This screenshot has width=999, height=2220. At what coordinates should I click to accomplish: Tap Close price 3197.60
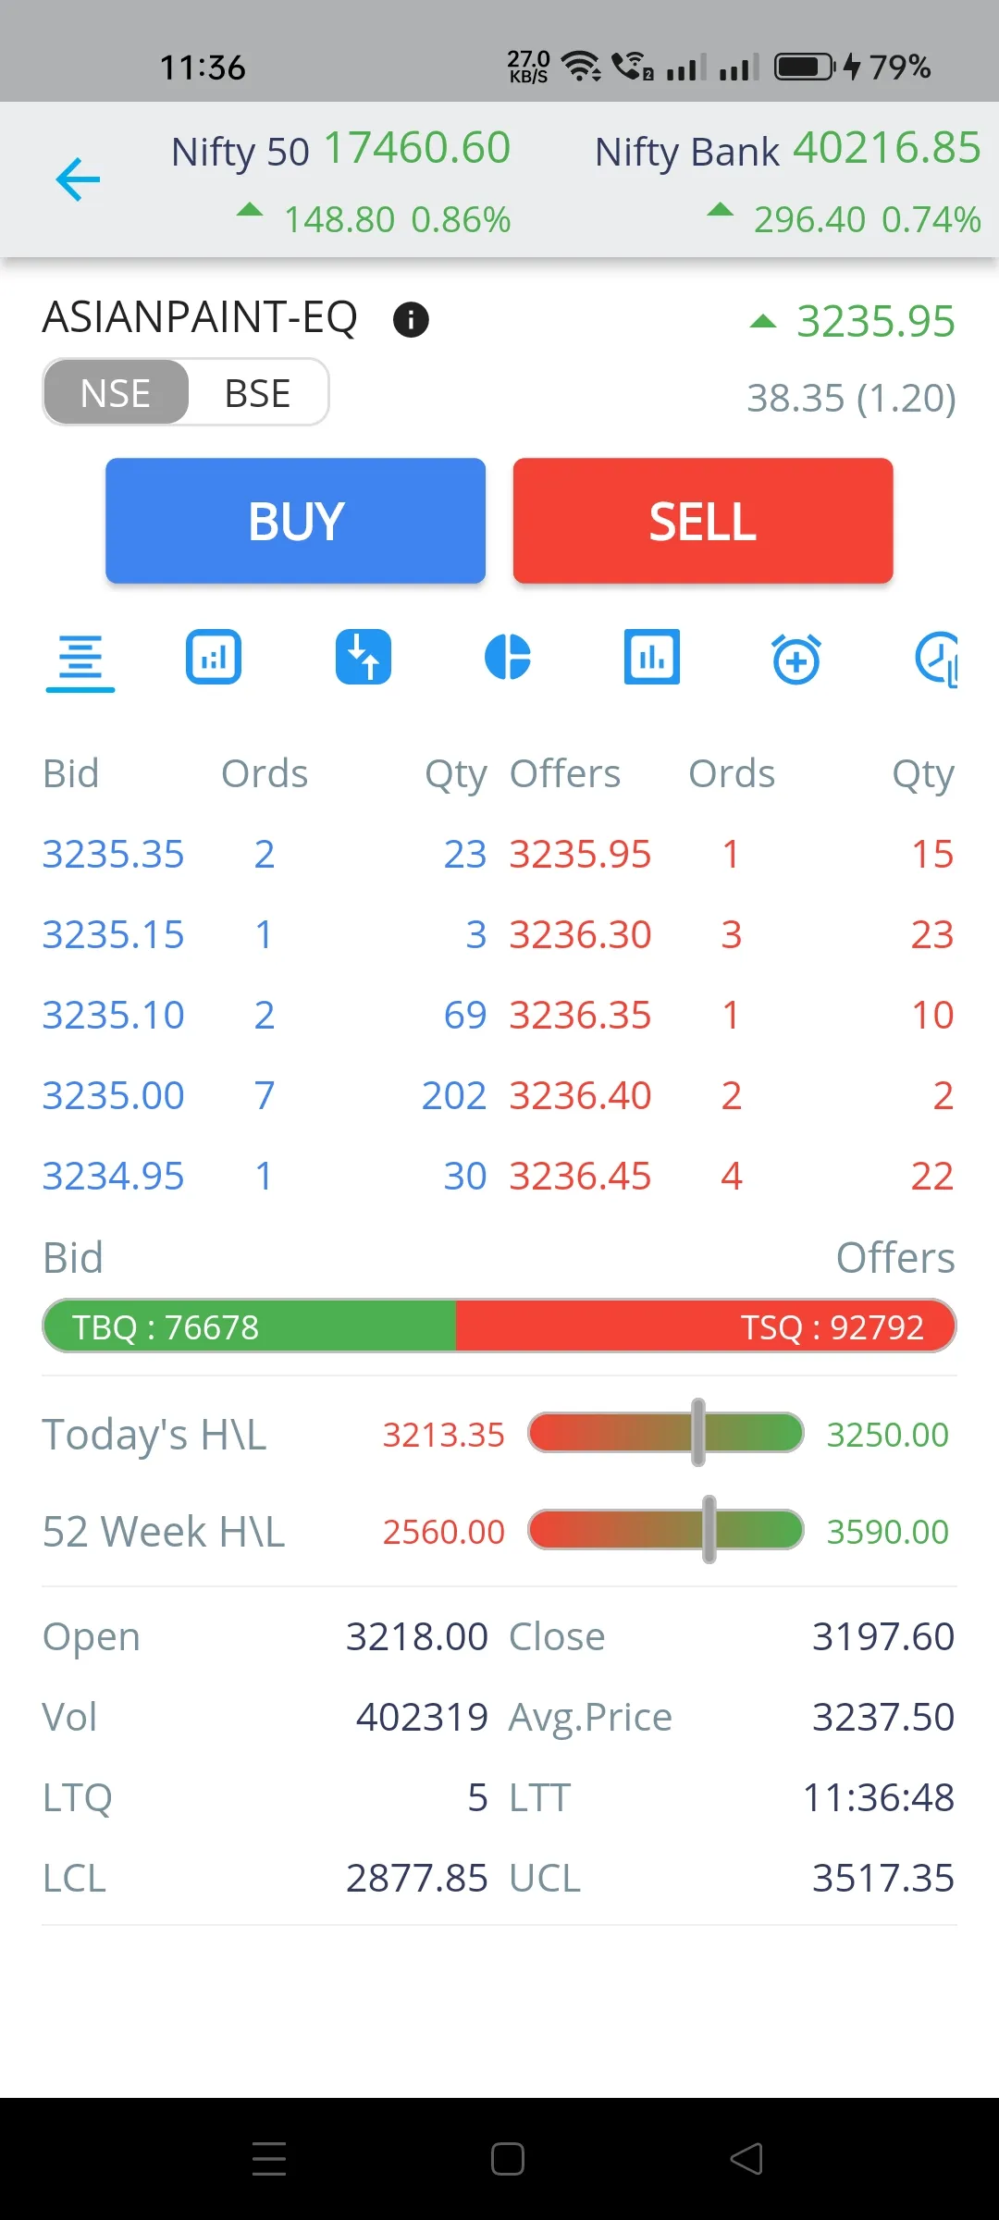point(883,1636)
